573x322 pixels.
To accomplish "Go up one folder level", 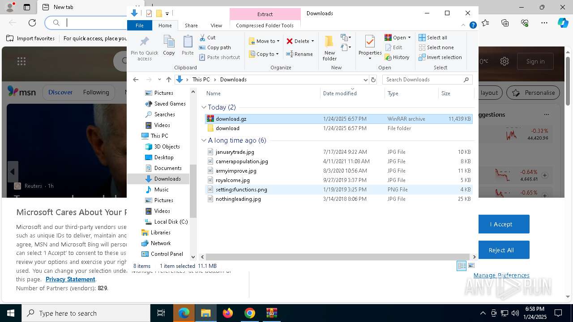I will [168, 80].
